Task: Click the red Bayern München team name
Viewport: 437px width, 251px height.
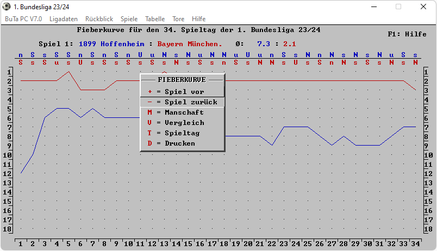Action: click(x=189, y=43)
